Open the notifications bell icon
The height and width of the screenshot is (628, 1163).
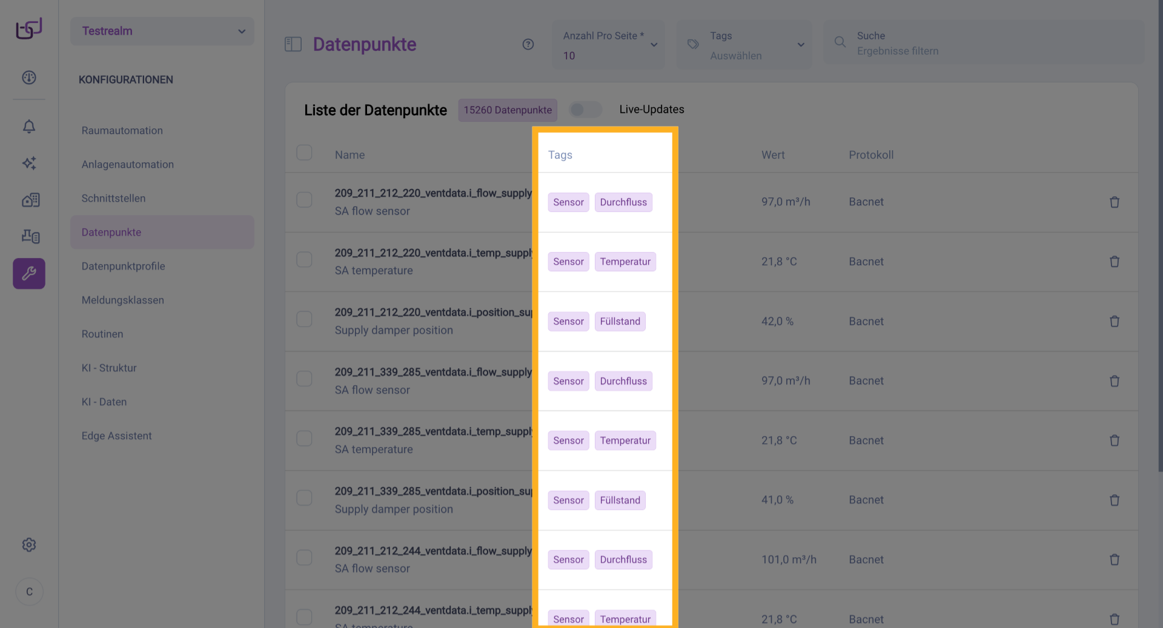(29, 127)
